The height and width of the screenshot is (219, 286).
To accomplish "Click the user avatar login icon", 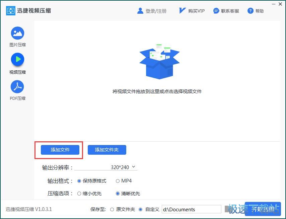I will [140, 11].
